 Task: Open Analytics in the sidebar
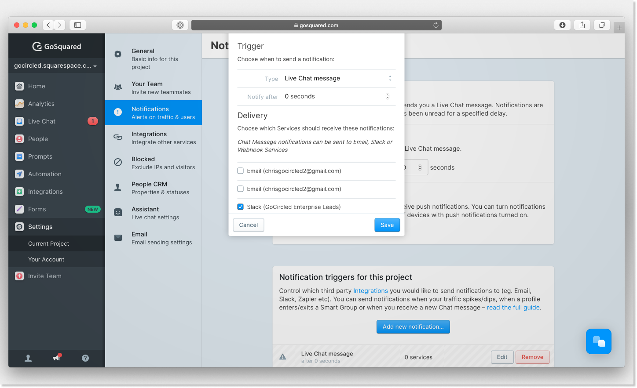56,104
